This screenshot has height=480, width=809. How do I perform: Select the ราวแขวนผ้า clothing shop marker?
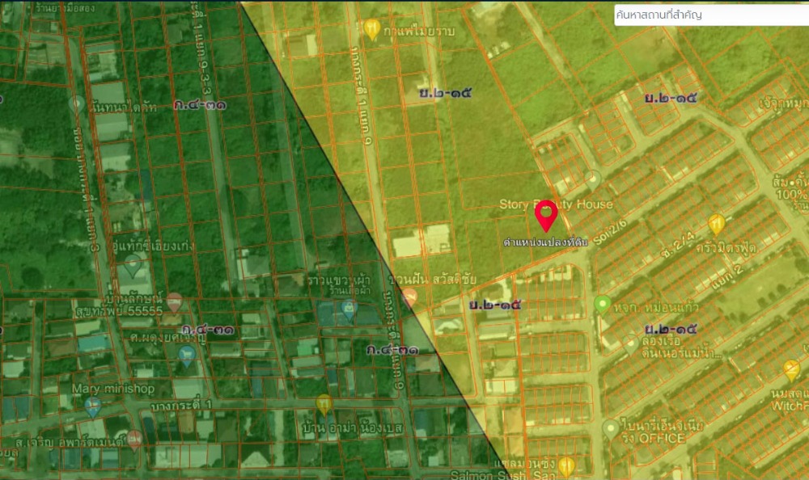(349, 308)
